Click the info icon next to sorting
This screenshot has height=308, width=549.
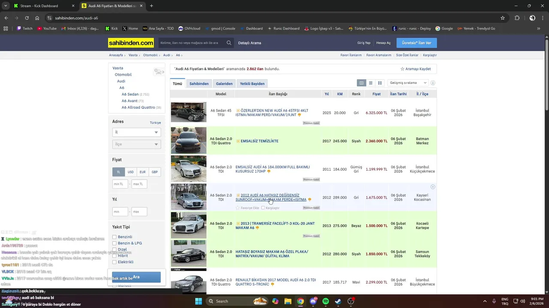pos(433,83)
